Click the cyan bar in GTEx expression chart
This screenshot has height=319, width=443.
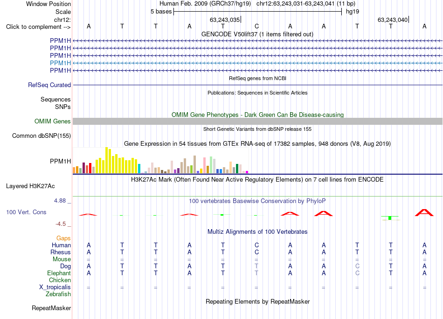[139, 169]
